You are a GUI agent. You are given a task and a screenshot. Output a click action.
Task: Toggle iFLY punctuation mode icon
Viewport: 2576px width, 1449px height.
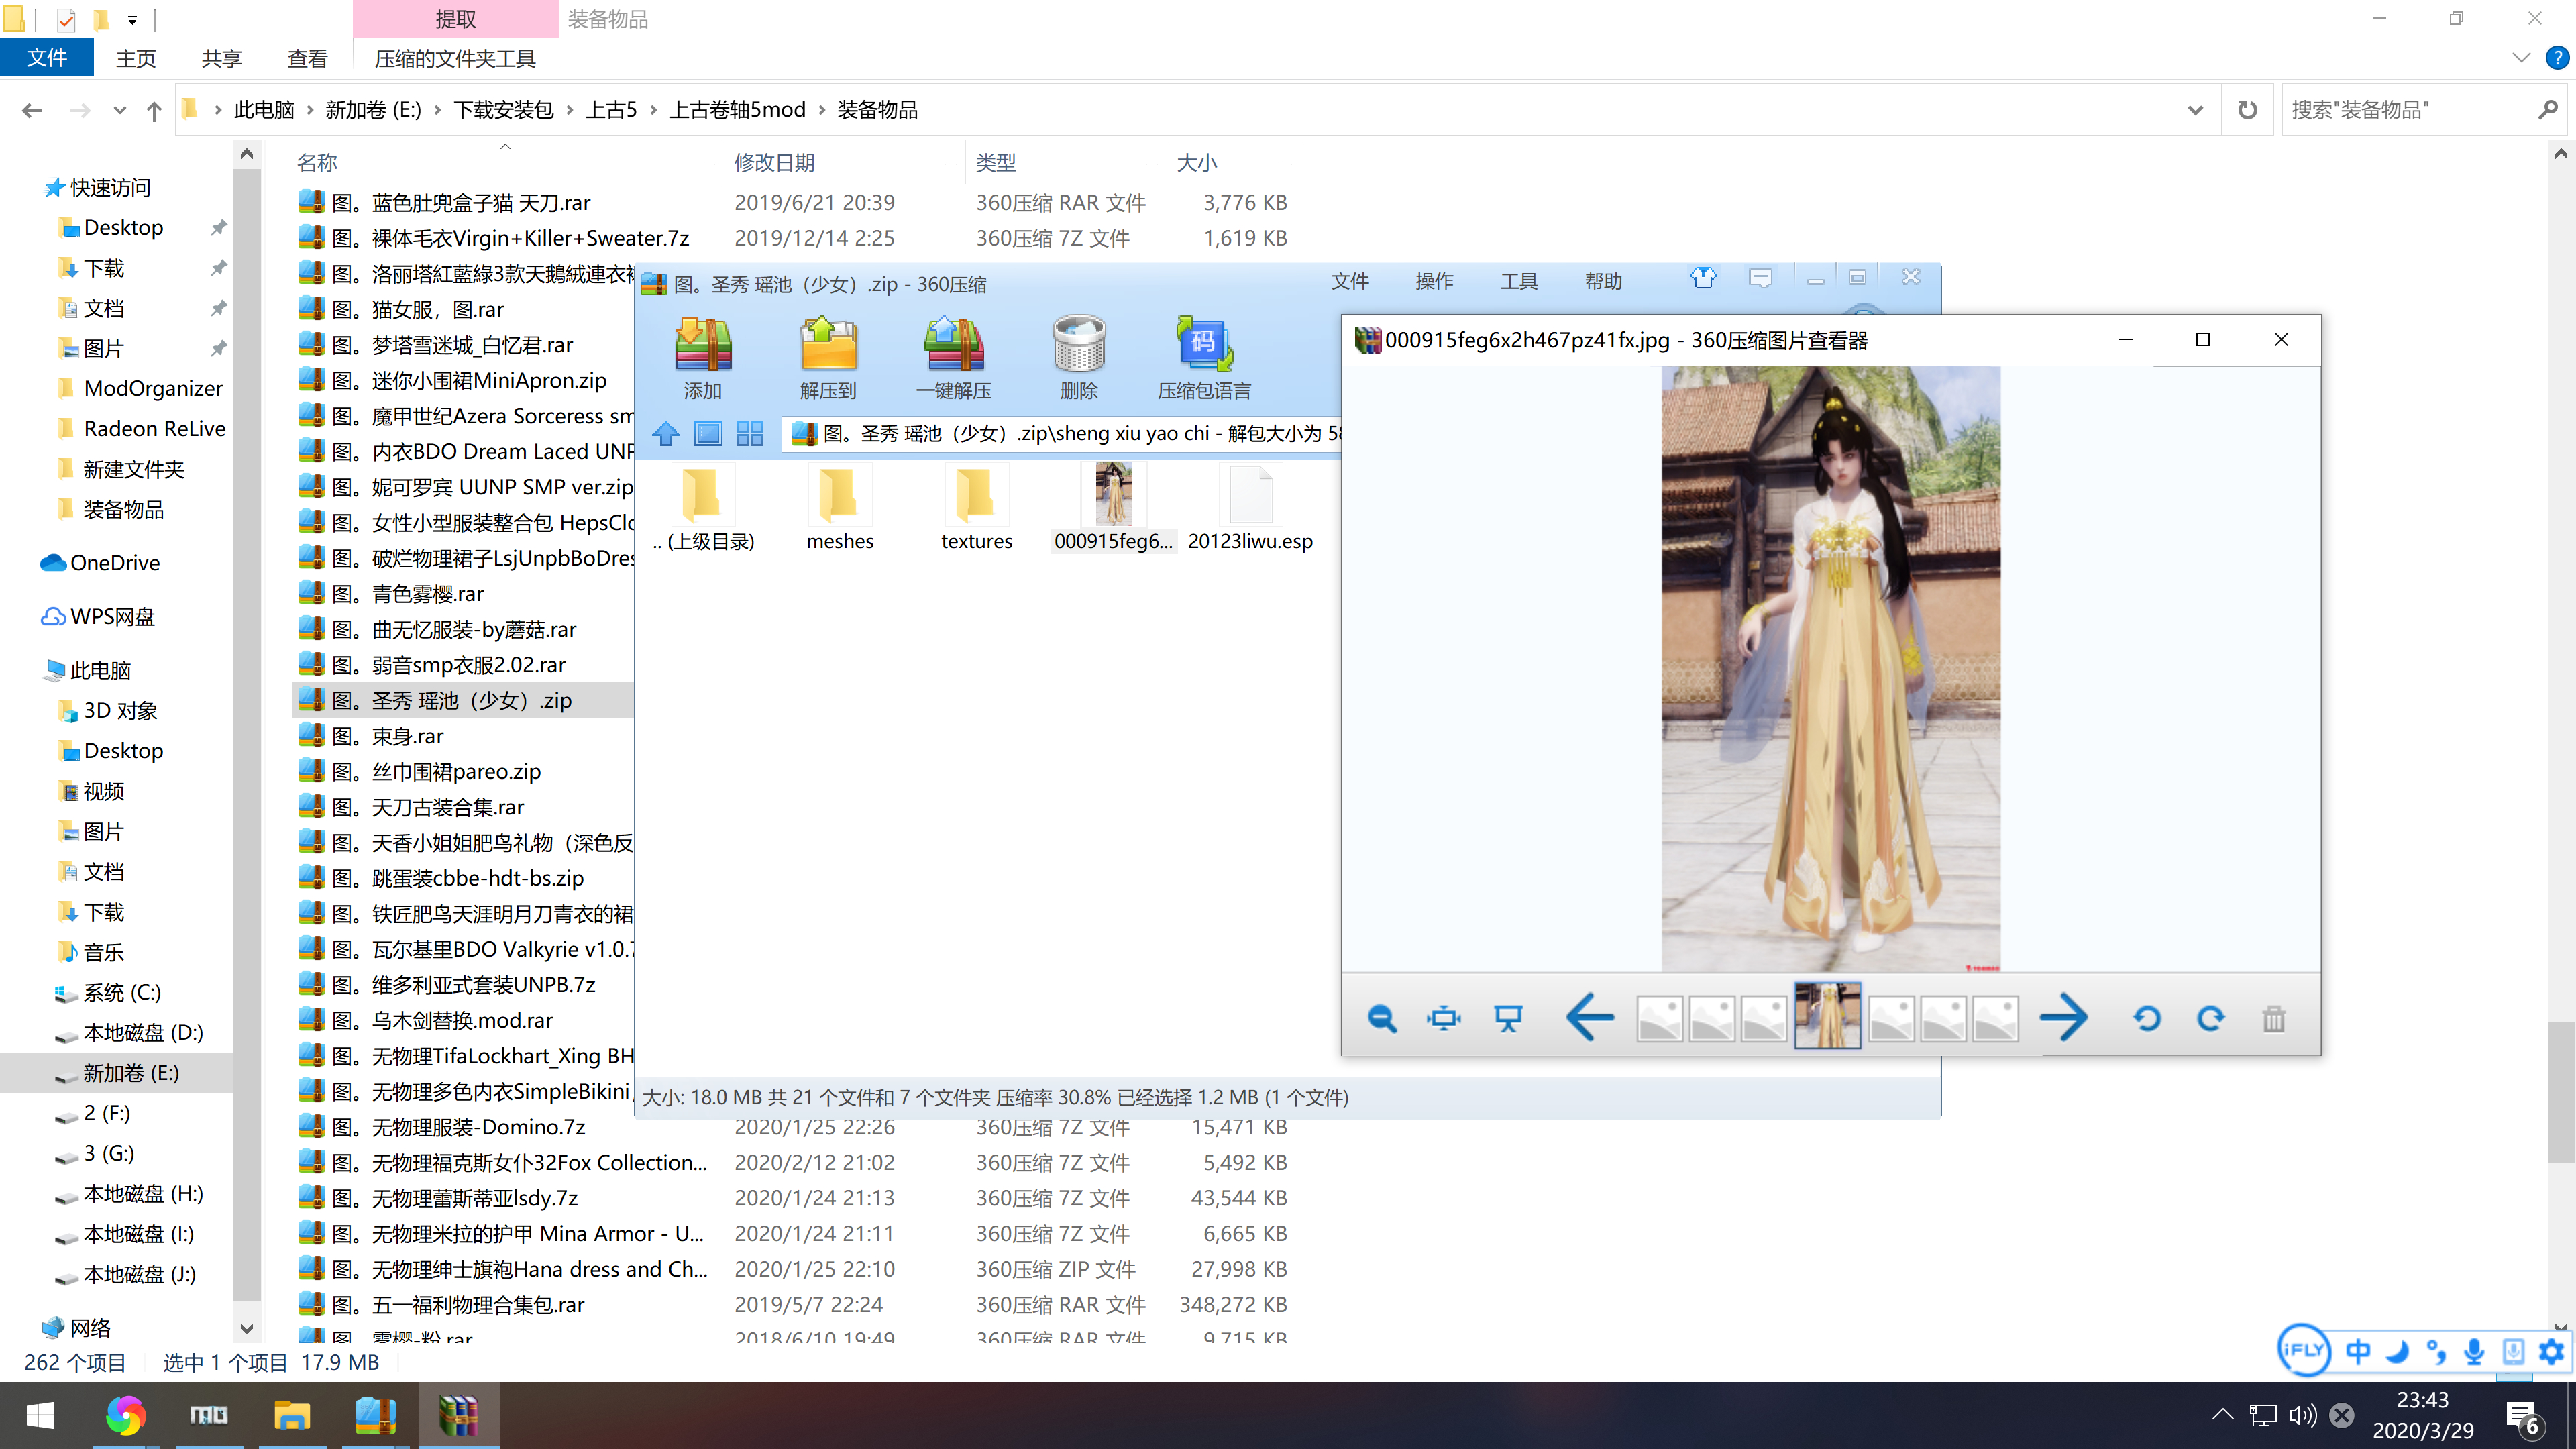coord(2435,1351)
